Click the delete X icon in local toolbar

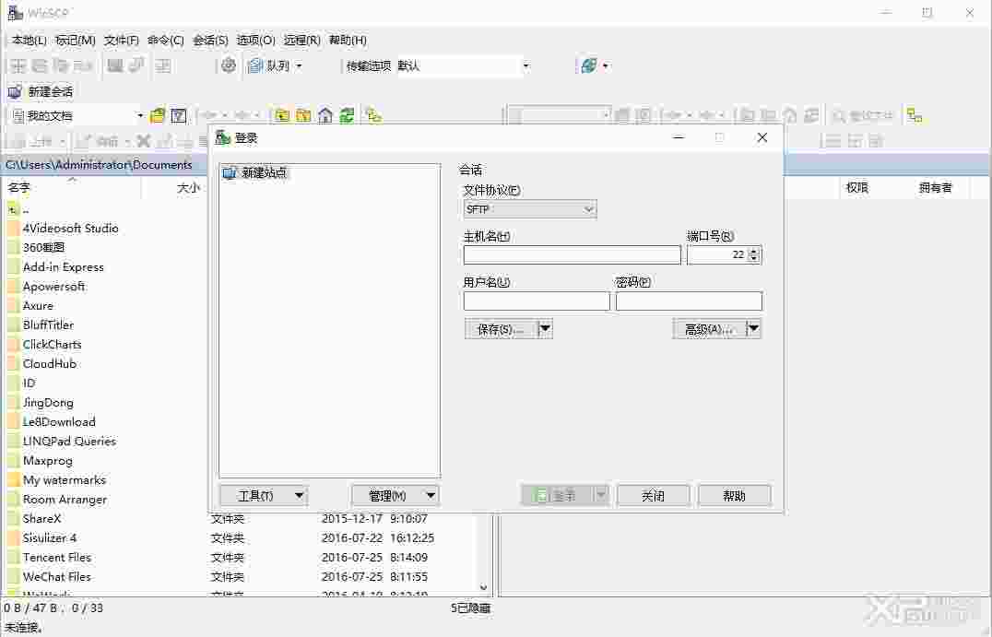tap(144, 141)
